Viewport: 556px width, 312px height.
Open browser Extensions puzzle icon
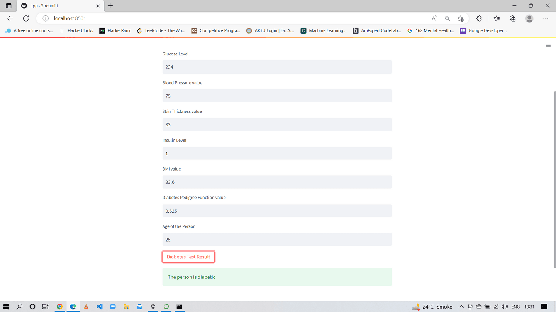coord(479,18)
